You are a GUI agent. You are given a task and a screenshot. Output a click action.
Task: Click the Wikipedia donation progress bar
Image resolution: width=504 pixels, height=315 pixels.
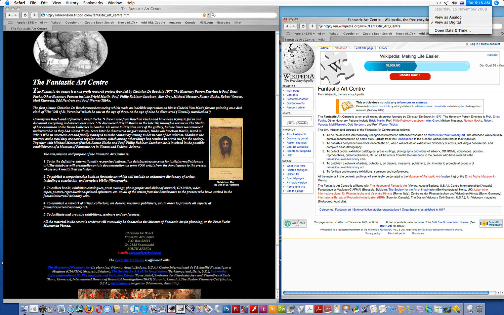pyautogui.click(x=417, y=65)
